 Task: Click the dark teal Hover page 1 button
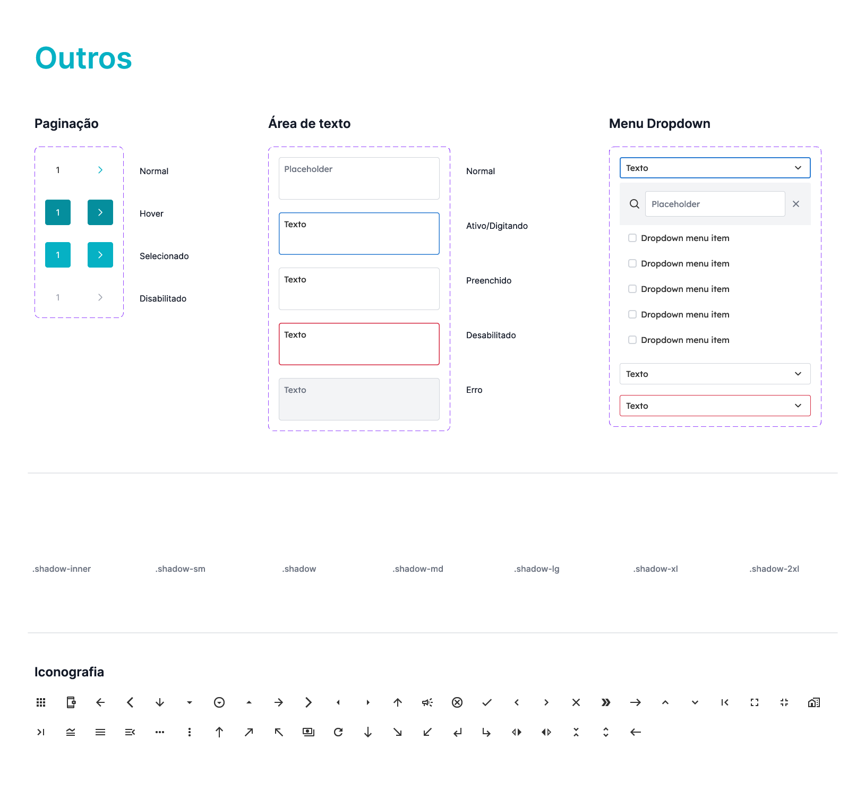point(58,212)
